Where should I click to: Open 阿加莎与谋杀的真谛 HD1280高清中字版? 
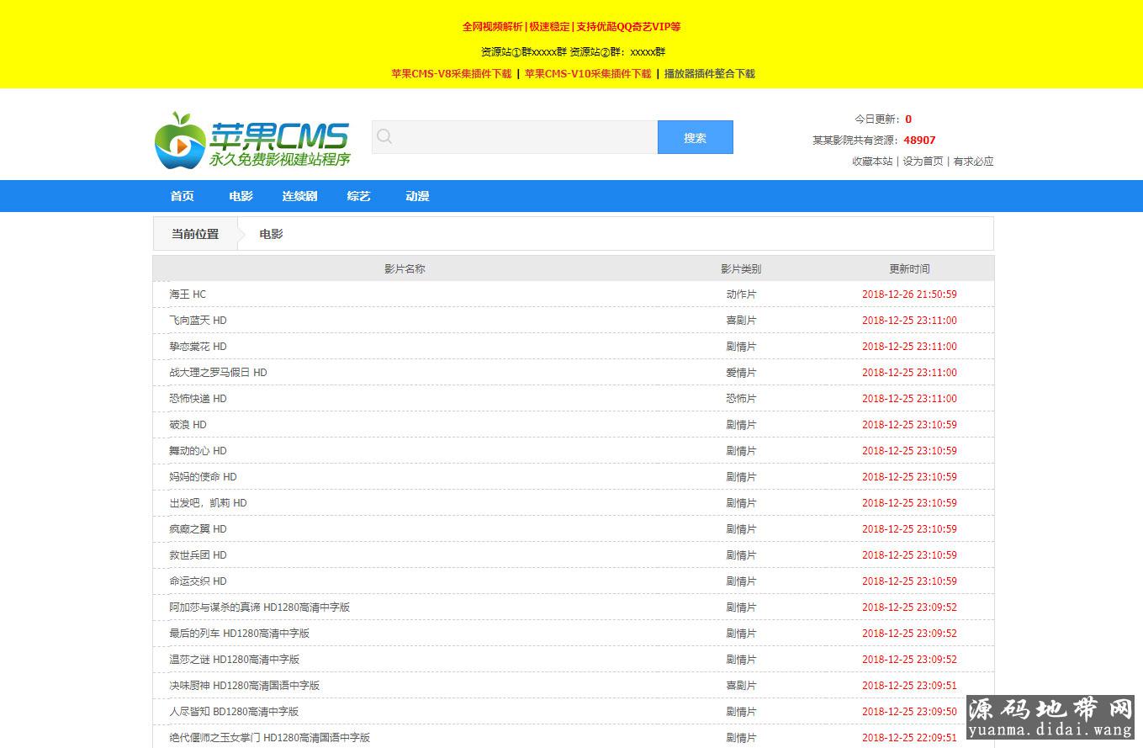[x=259, y=607]
